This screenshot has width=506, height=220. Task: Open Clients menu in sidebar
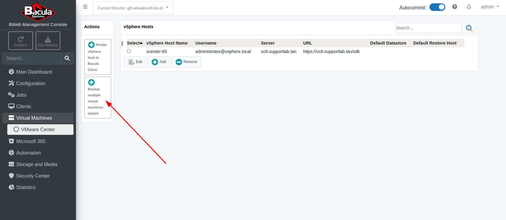tap(38, 106)
